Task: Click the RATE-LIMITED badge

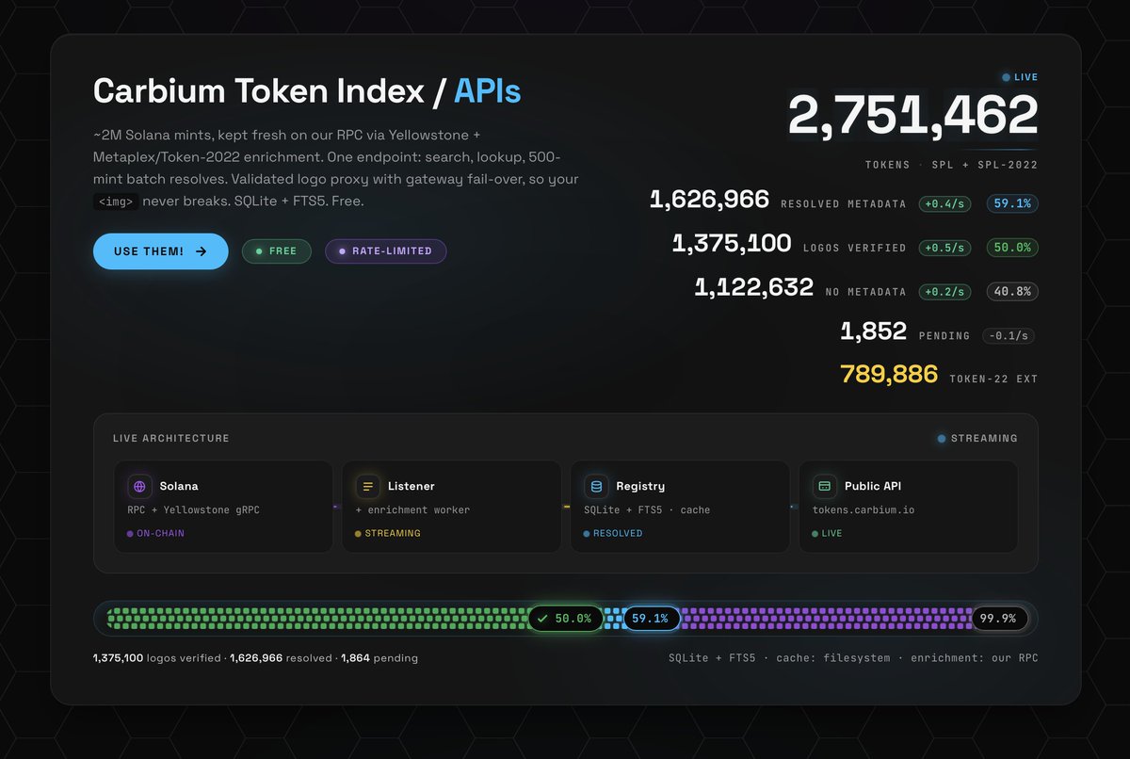Action: (386, 251)
